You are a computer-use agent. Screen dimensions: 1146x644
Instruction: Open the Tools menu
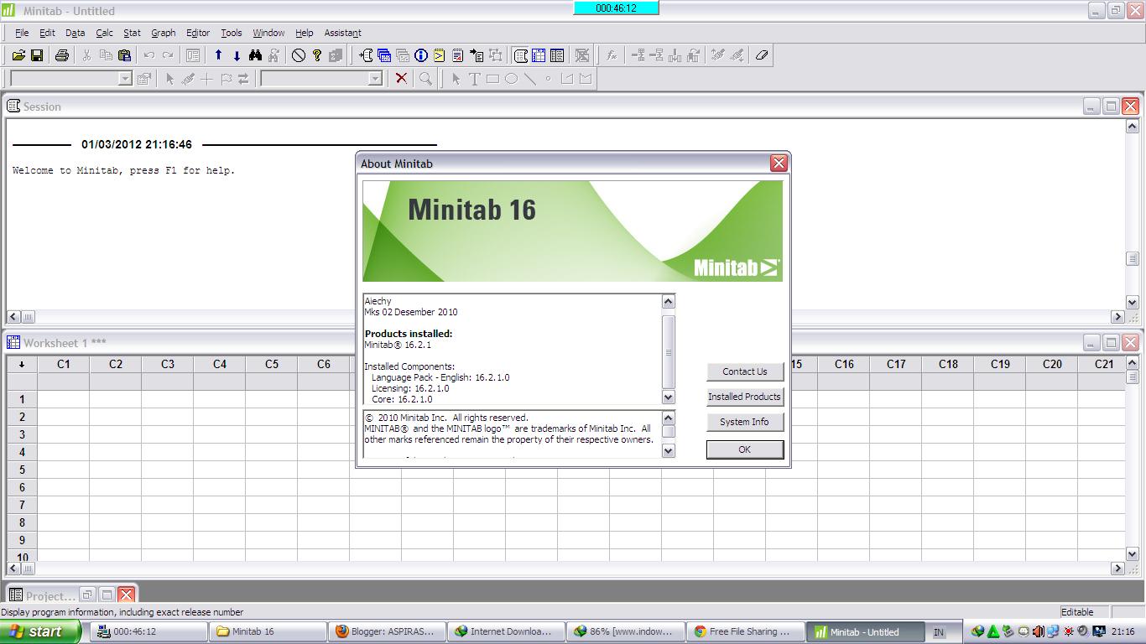coord(232,33)
